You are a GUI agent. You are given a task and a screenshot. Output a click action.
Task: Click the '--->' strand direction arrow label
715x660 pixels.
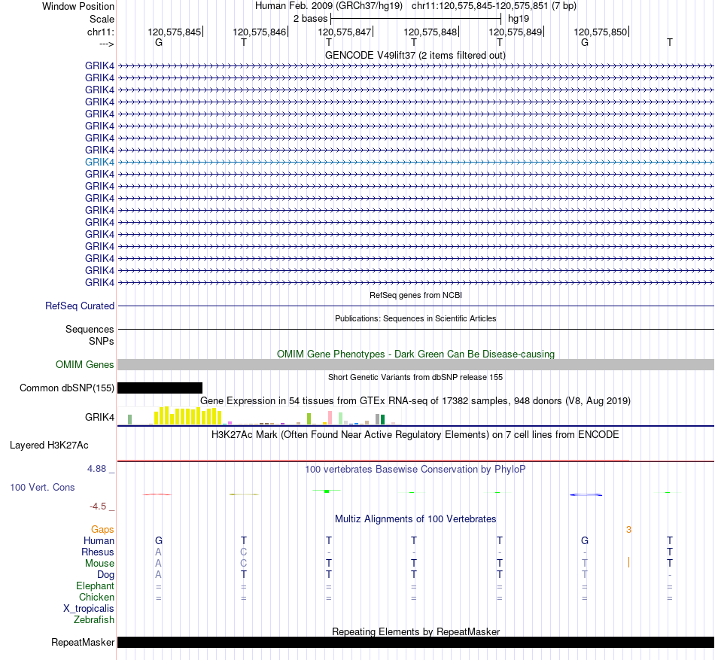tap(107, 44)
